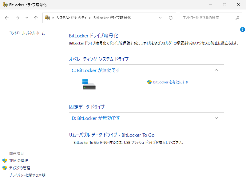Select BitLocker ドライブ暗号化 breadcrumb item

[112, 18]
